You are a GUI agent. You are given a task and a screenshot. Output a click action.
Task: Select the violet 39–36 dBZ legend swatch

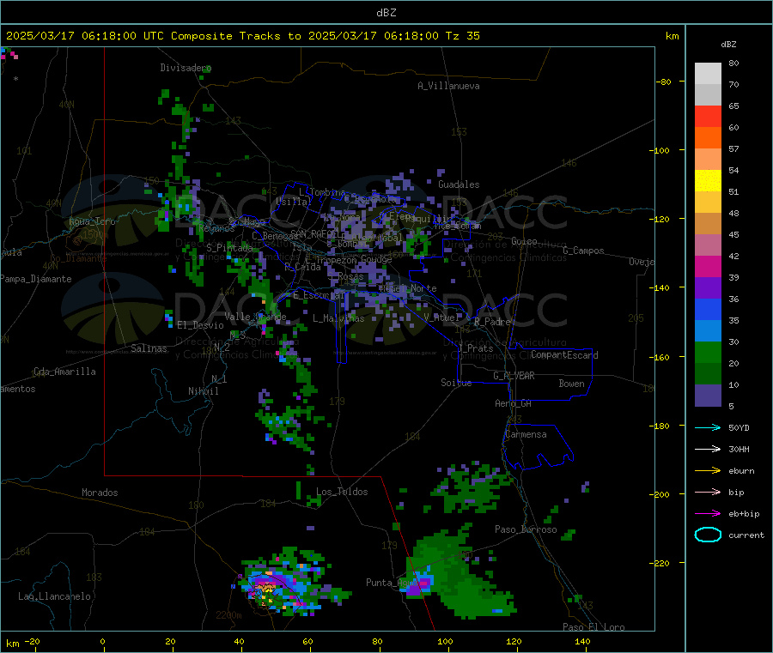(708, 288)
